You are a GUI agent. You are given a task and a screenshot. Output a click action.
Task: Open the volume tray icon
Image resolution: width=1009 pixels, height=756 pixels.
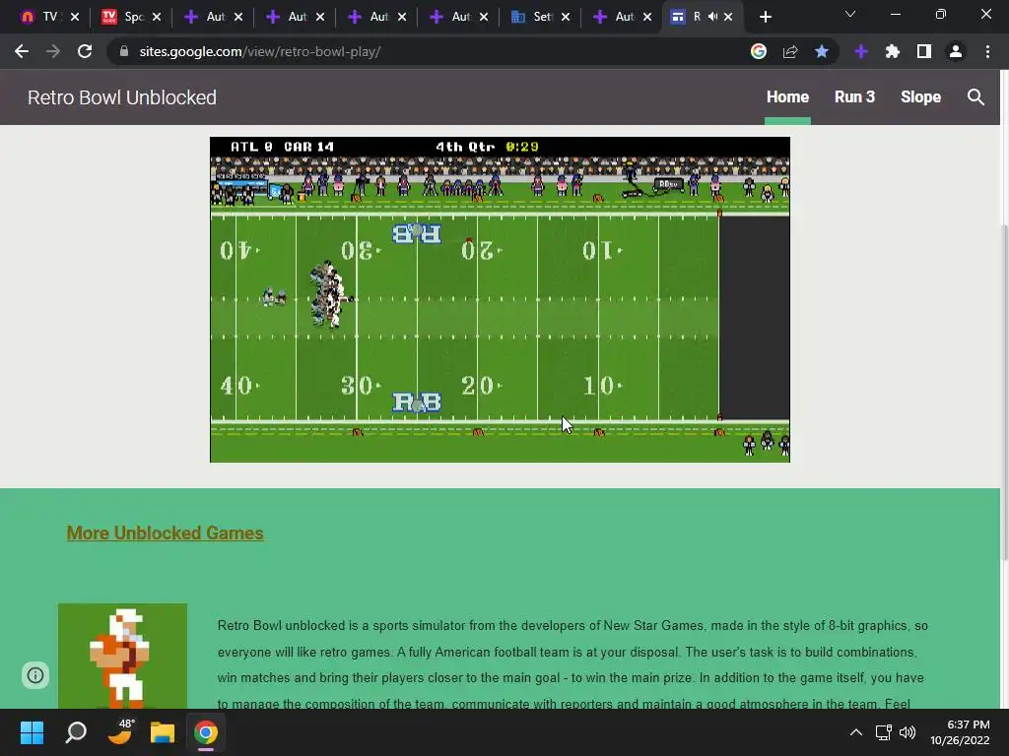[x=908, y=732]
